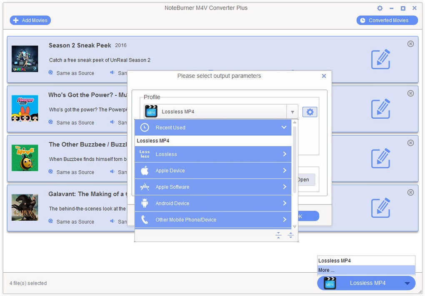The height and width of the screenshot is (296, 425).
Task: Expand the Apple Software category
Action: coord(213,187)
